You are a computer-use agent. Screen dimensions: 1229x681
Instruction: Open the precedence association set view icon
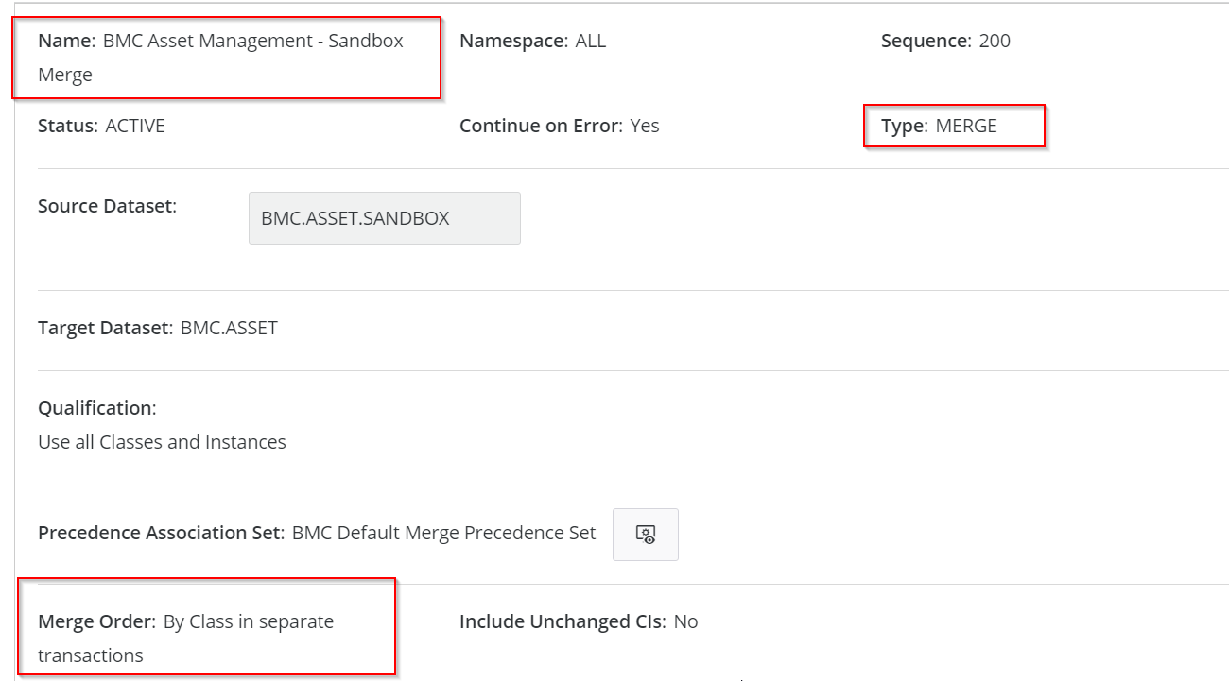click(x=646, y=535)
